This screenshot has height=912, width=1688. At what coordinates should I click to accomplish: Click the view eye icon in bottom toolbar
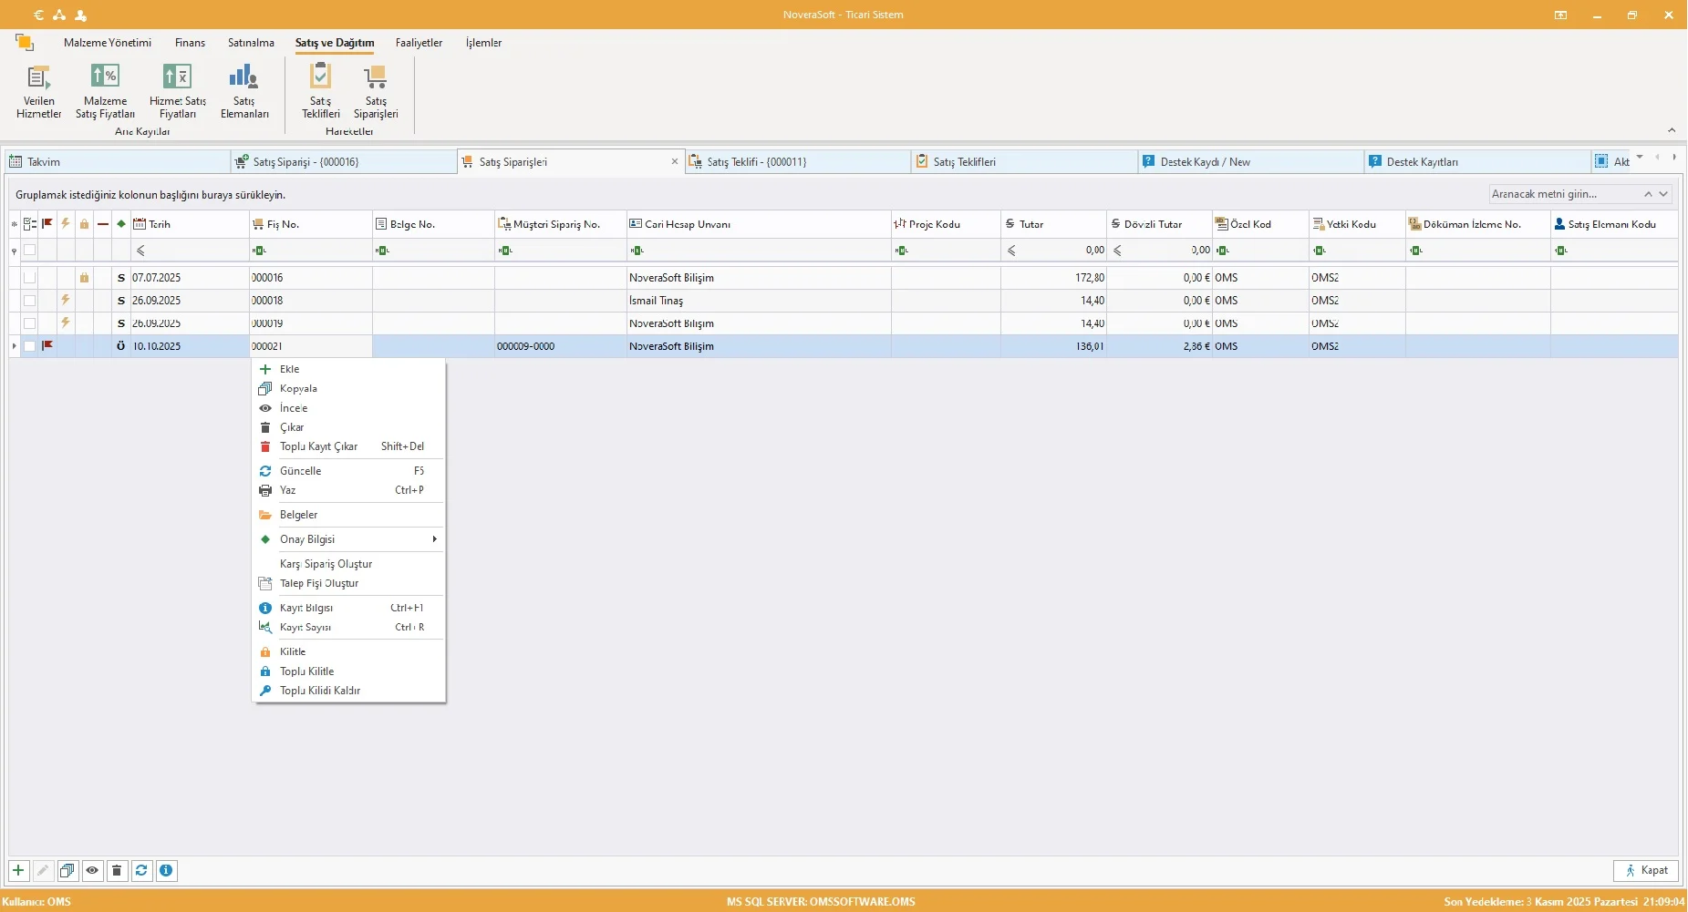click(92, 871)
